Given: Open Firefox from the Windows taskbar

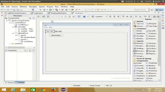Looking at the screenshot, I should 53,90.
